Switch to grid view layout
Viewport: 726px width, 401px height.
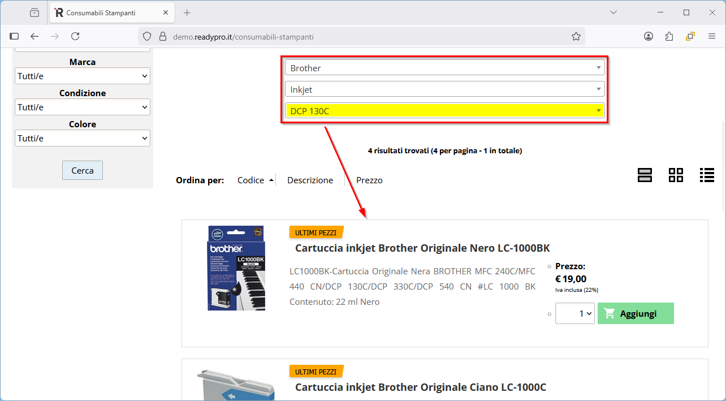[676, 175]
